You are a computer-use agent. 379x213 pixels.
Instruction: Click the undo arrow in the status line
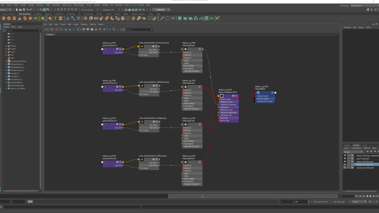pyautogui.click(x=27, y=10)
